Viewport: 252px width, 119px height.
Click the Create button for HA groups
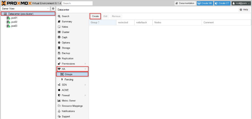click(95, 16)
